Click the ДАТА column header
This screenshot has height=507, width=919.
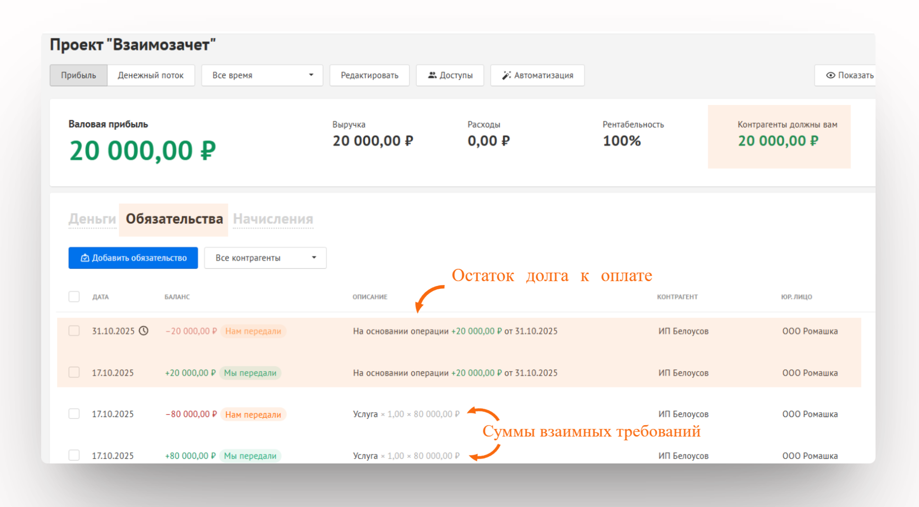(x=100, y=297)
